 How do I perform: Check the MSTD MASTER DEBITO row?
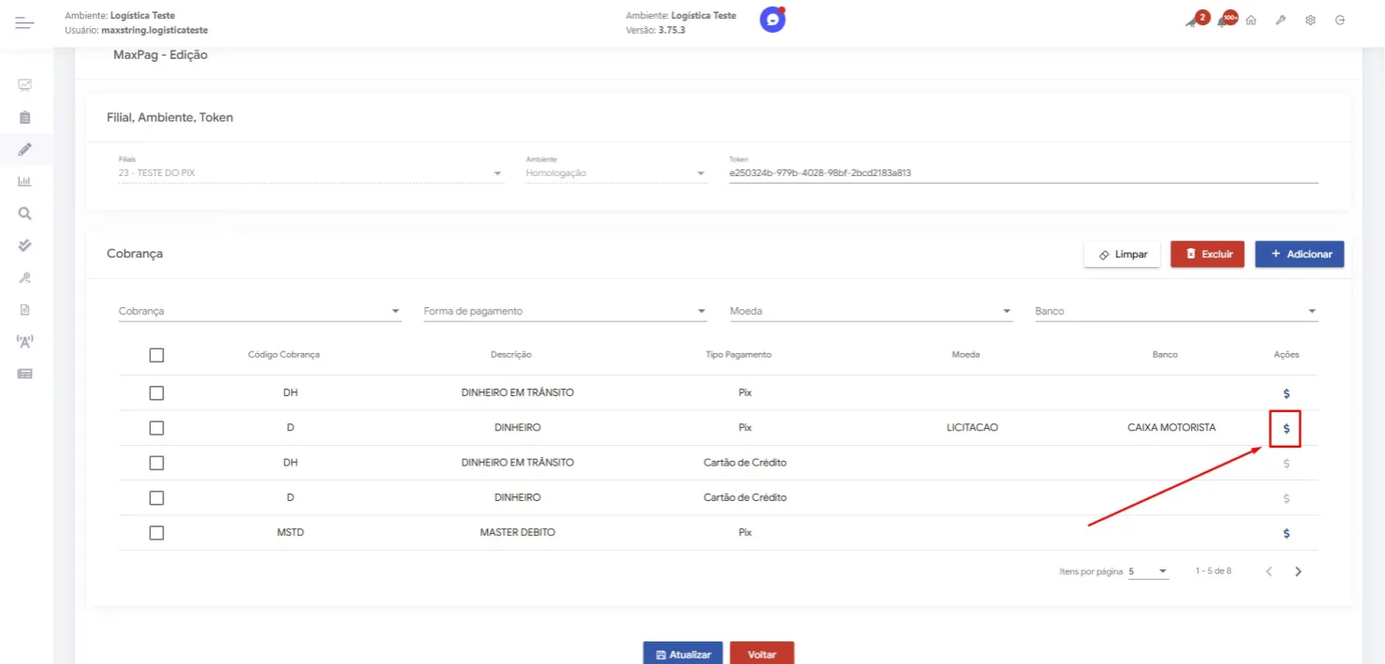tap(156, 532)
